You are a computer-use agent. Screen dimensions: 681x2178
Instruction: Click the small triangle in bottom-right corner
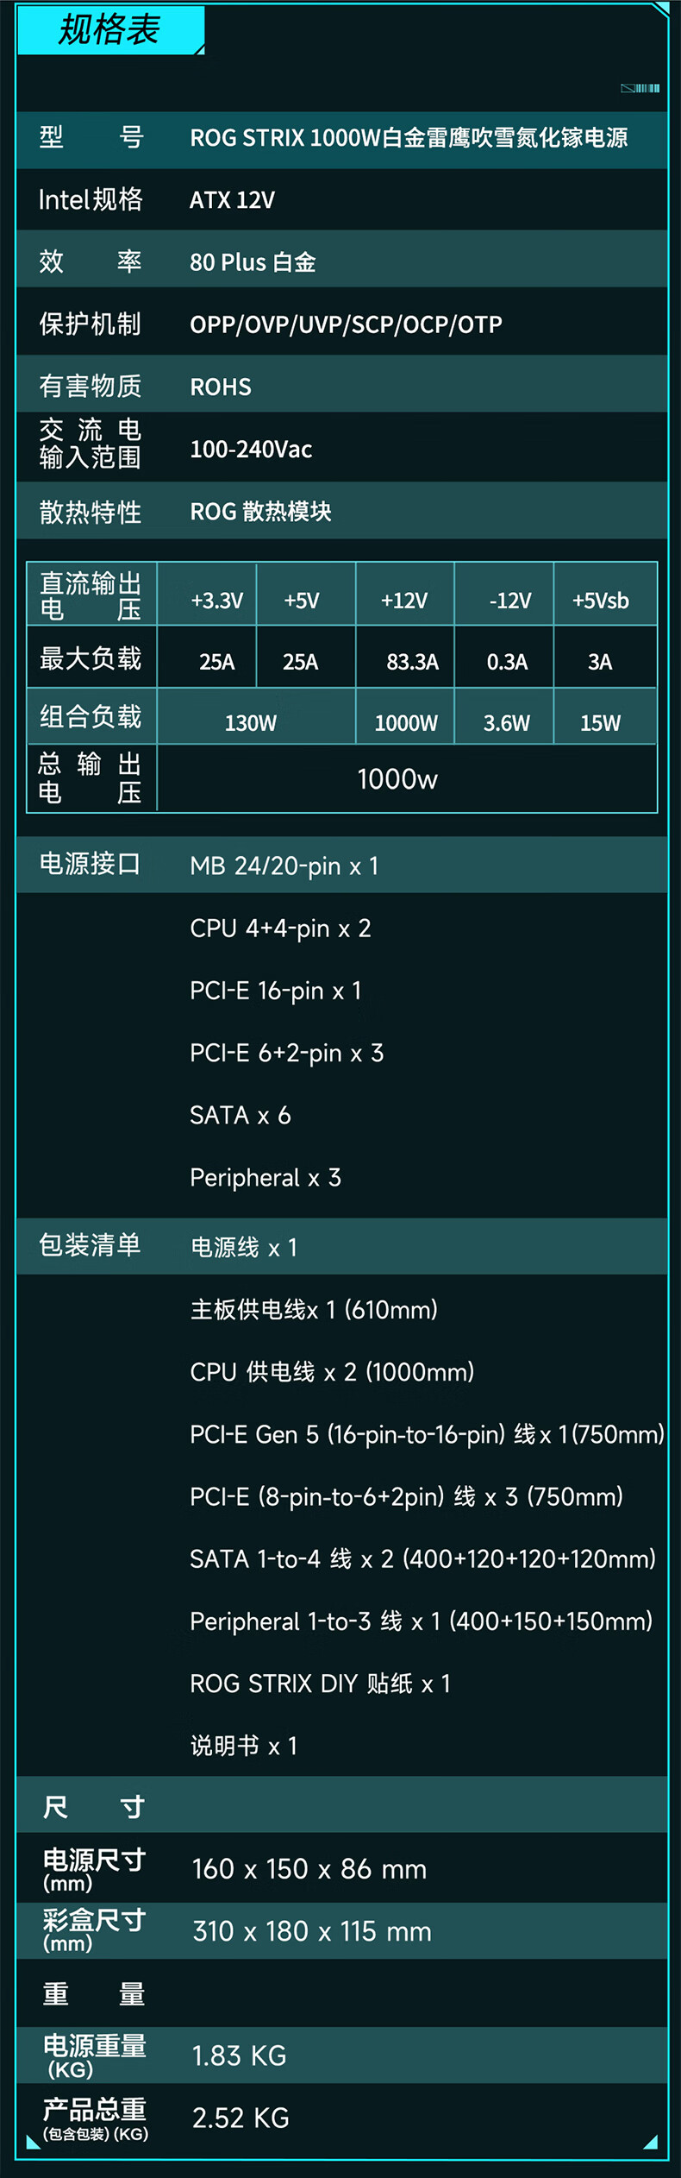tap(652, 2141)
